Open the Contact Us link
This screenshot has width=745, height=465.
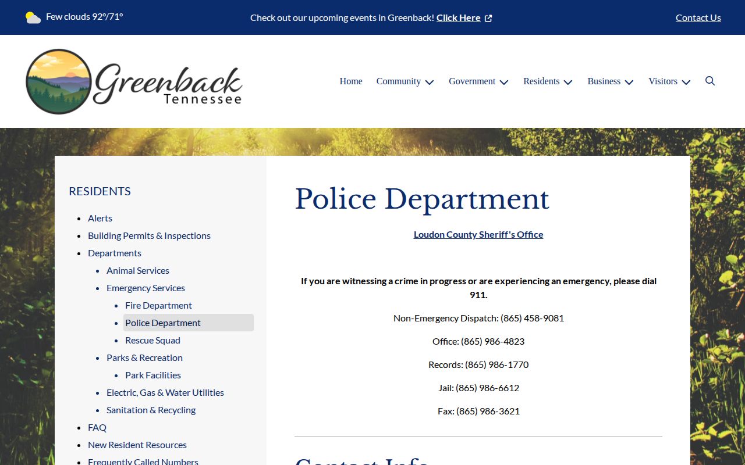pos(698,17)
